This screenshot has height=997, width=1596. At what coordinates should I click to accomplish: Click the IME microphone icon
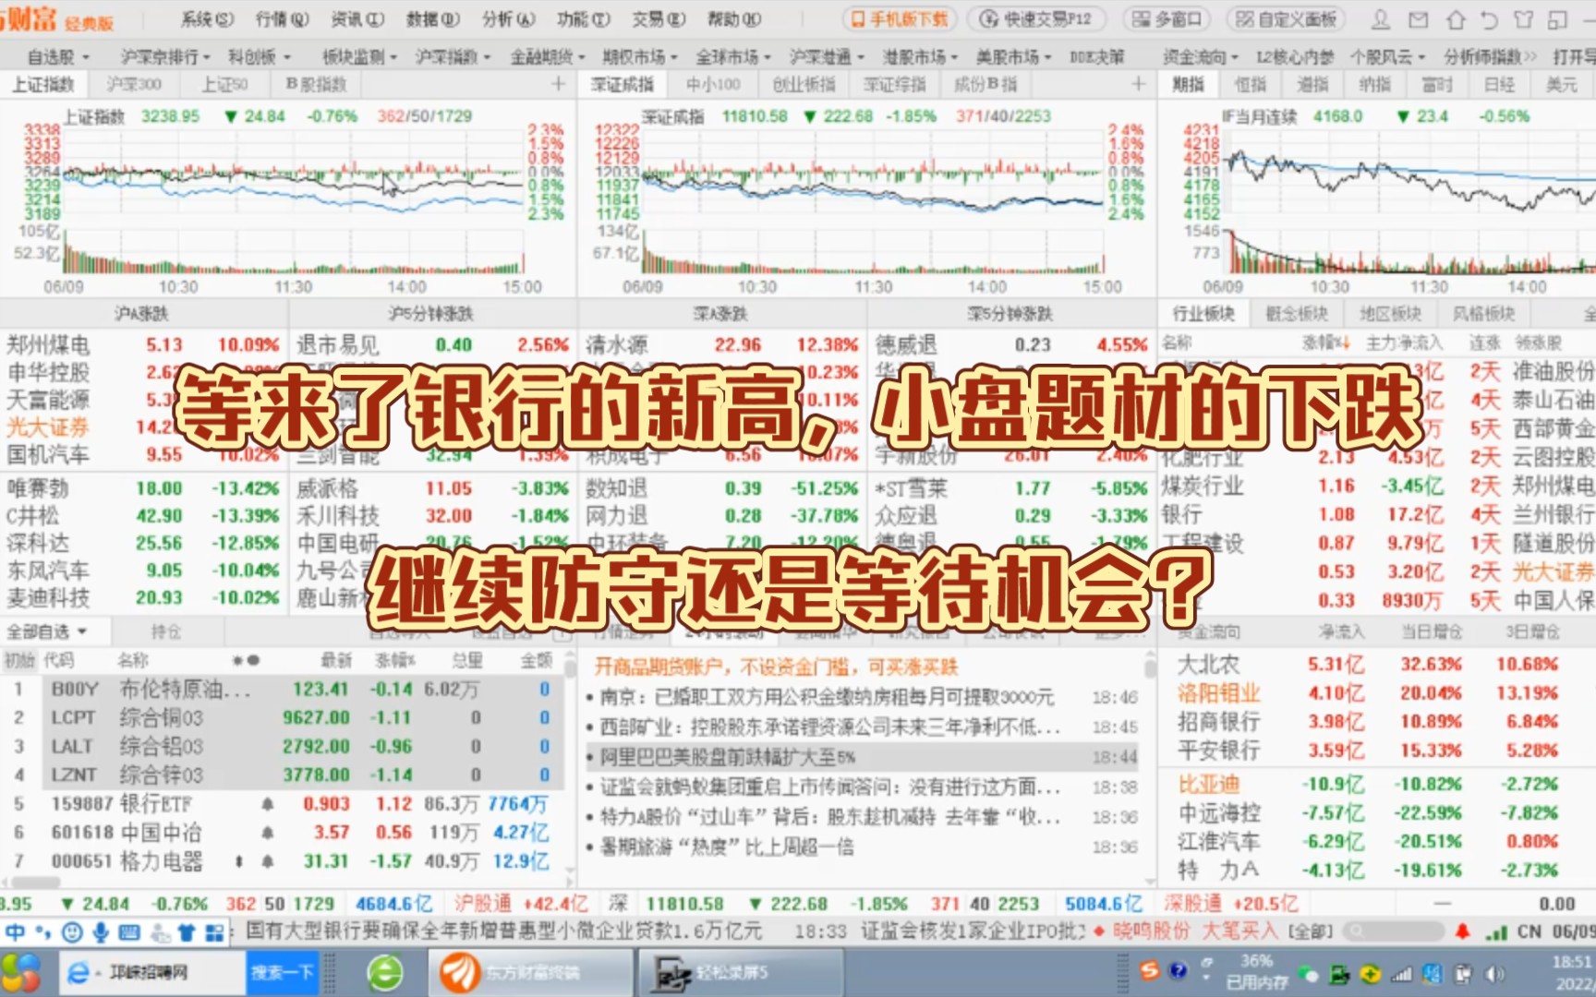click(101, 931)
